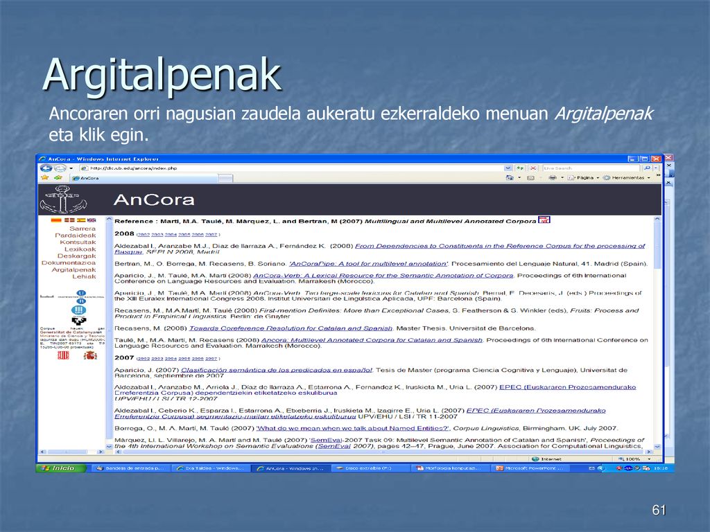Open the PDF icon after Annotated Corpora
The height and width of the screenshot is (532, 710).
point(544,220)
